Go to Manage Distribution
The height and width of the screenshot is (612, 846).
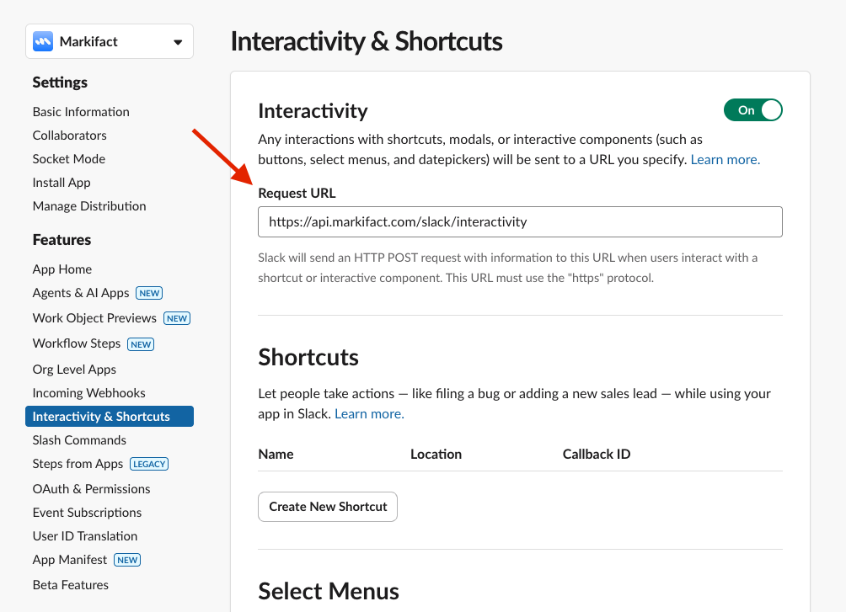pos(88,205)
